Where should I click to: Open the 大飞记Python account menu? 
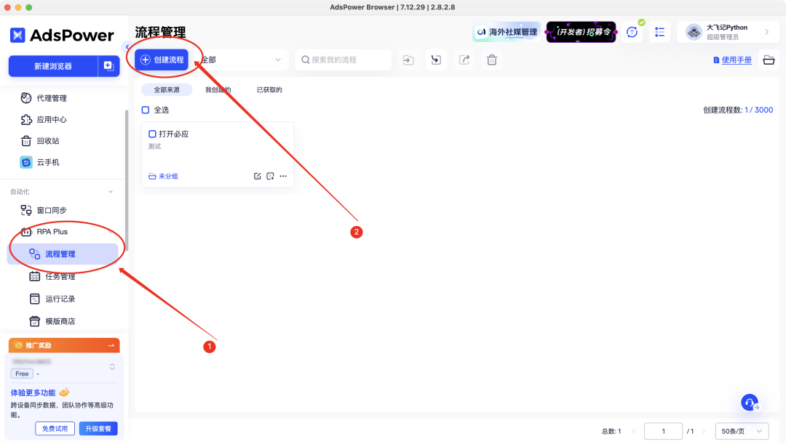tap(727, 32)
